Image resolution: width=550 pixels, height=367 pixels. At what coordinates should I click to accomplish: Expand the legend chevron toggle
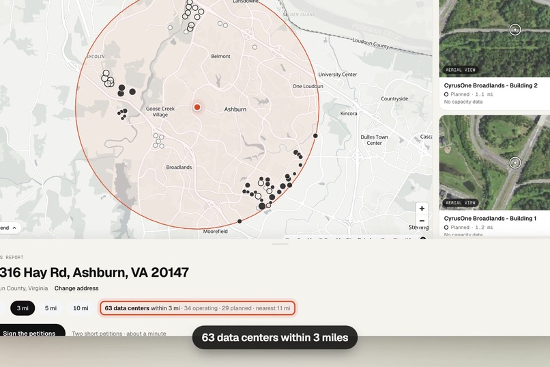[x=14, y=228]
